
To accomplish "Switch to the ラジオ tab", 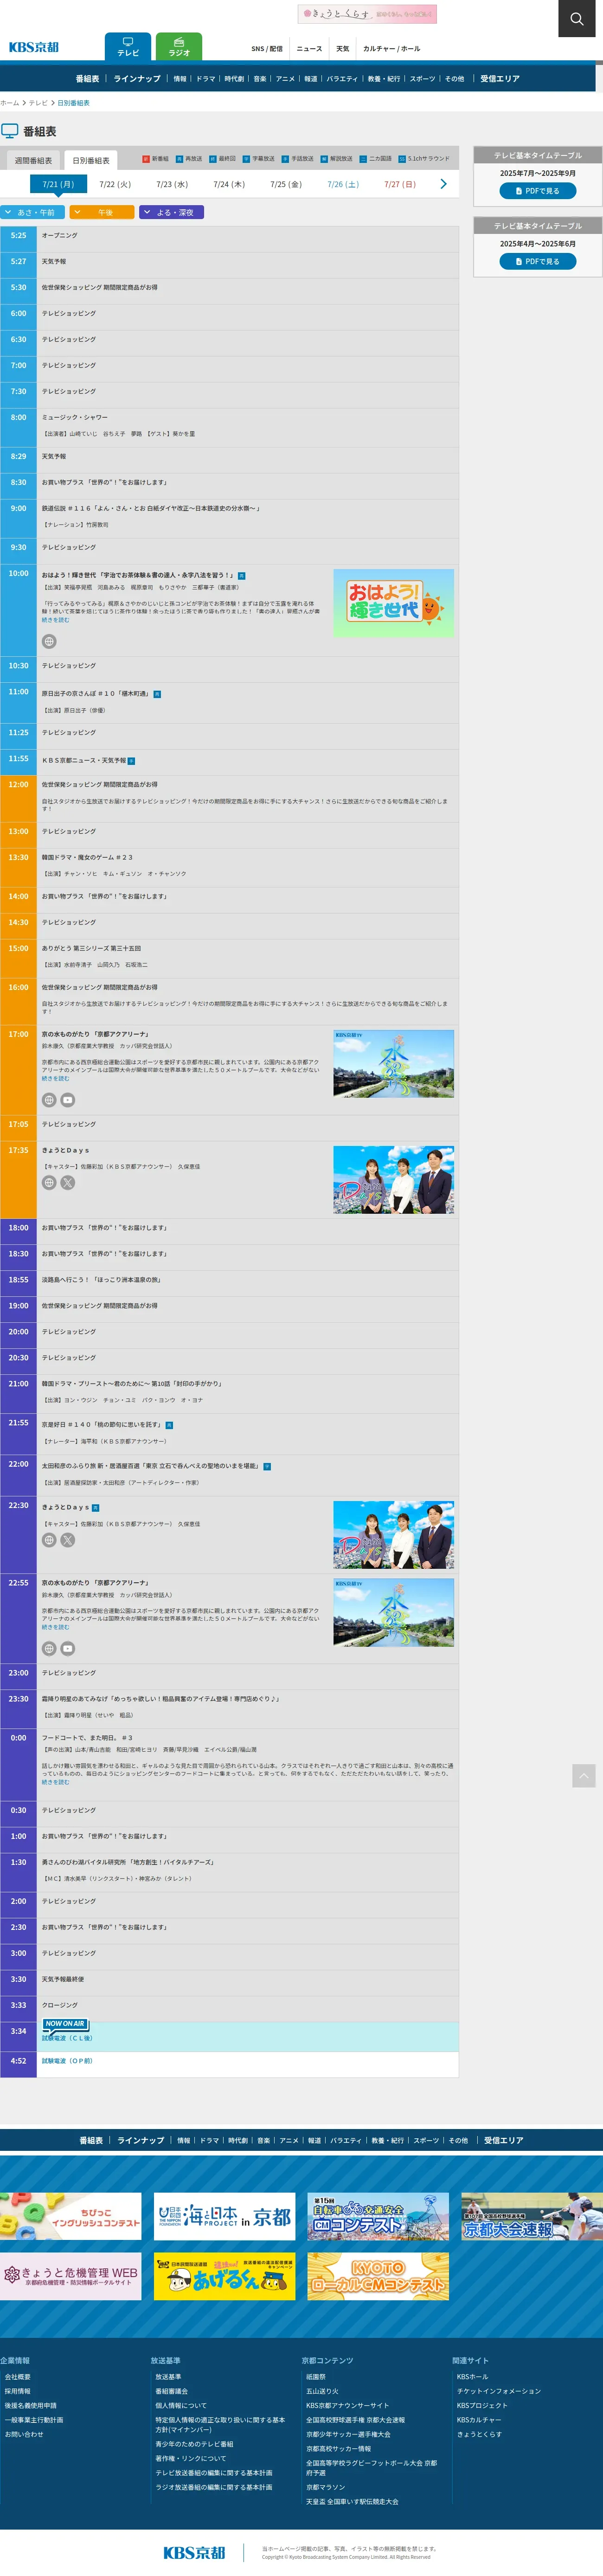I will (x=179, y=47).
